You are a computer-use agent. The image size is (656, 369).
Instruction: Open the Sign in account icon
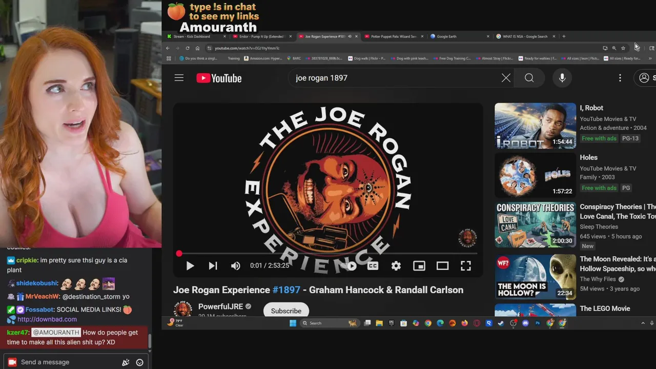[645, 78]
